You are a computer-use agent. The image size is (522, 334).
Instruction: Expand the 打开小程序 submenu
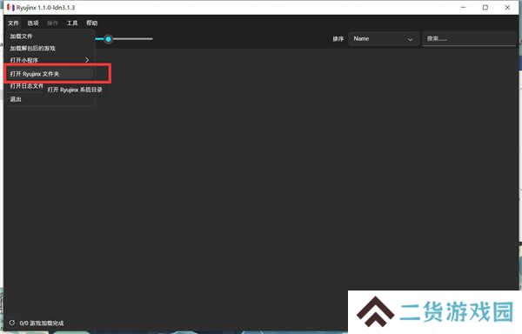[50, 60]
